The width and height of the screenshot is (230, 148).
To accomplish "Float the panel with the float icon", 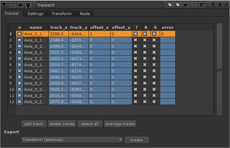I will point(220,5).
